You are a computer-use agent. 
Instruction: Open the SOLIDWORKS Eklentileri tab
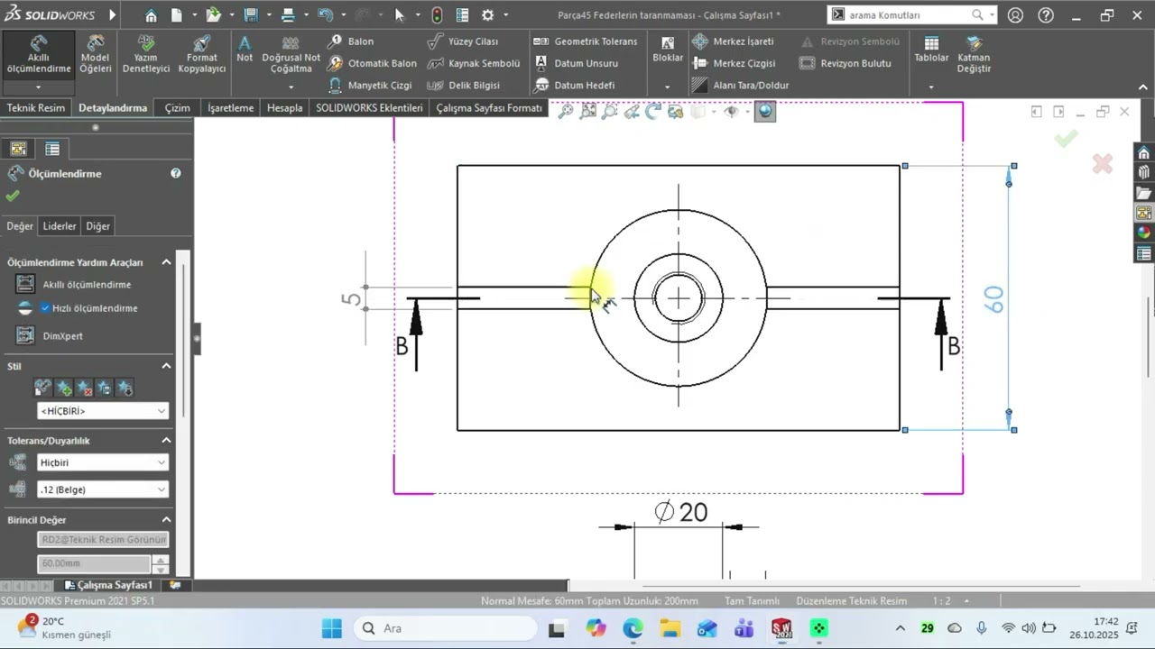[369, 108]
